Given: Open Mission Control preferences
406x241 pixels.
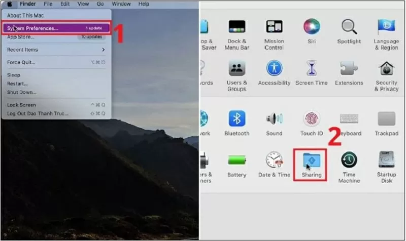Looking at the screenshot, I should [x=274, y=34].
